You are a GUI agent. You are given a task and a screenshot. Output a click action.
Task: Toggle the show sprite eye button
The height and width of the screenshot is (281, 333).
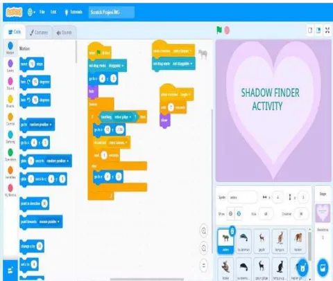(230, 214)
